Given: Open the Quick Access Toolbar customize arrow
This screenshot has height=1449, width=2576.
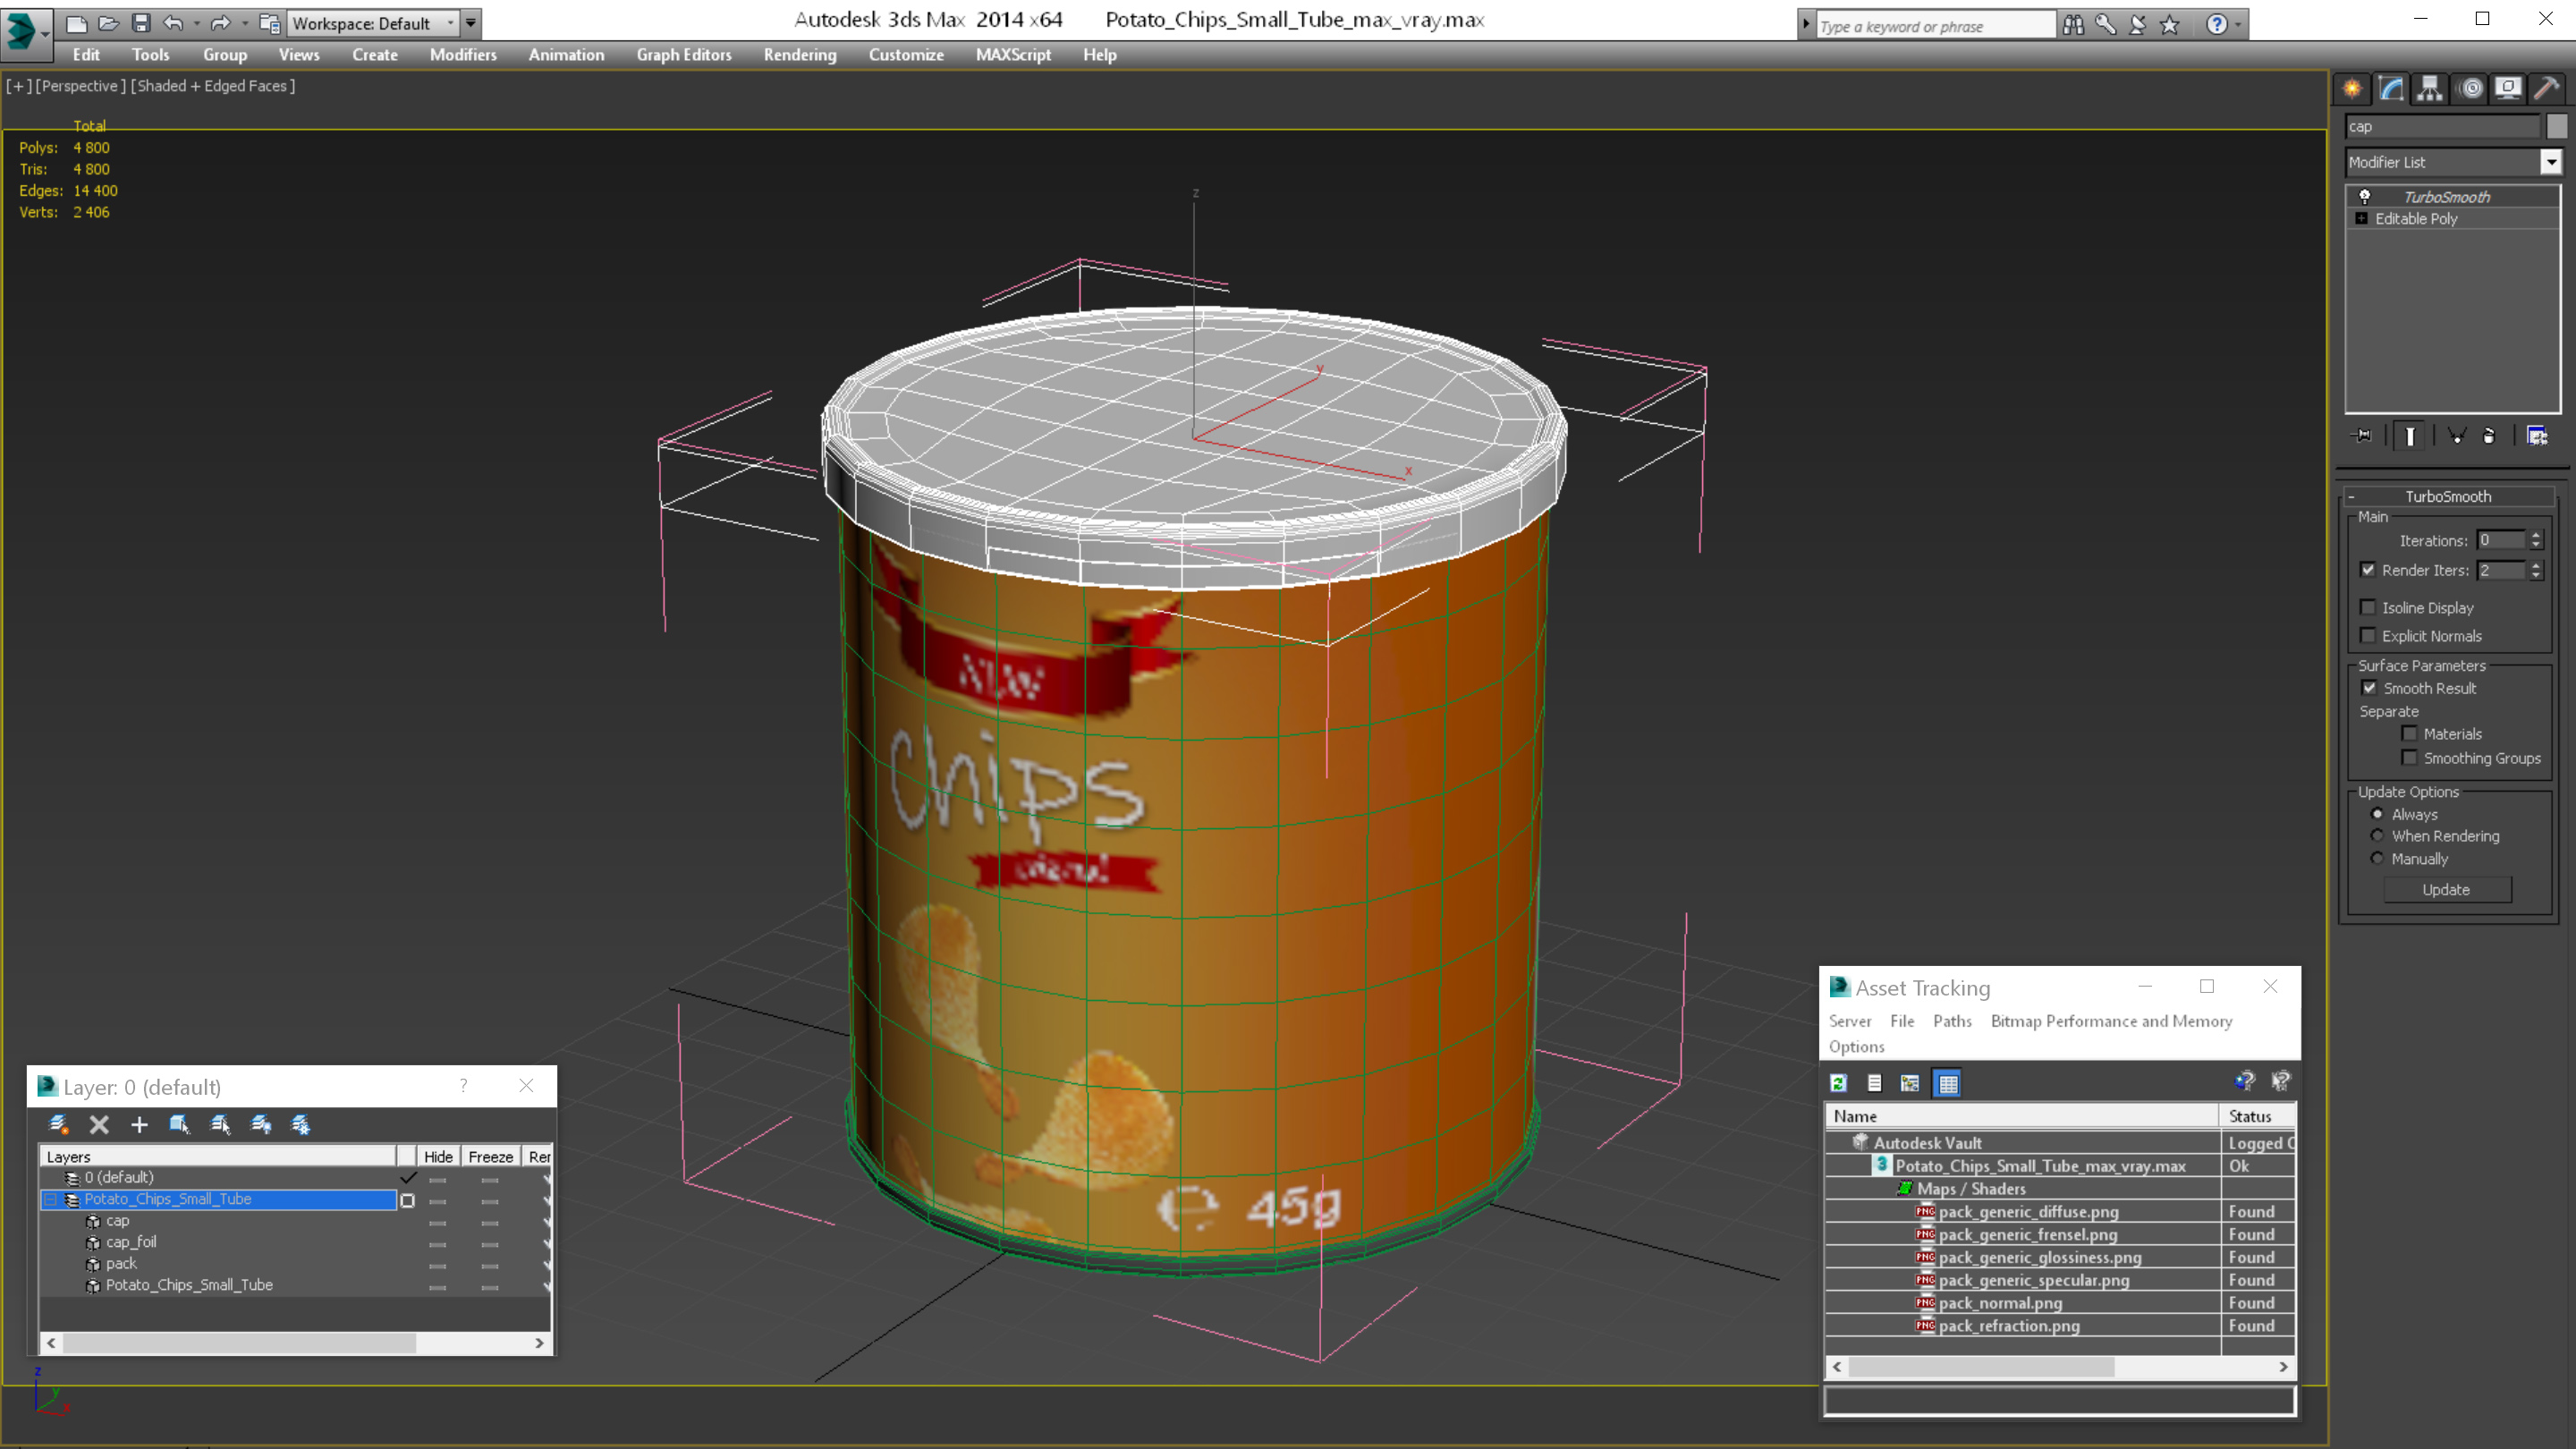Looking at the screenshot, I should (470, 23).
